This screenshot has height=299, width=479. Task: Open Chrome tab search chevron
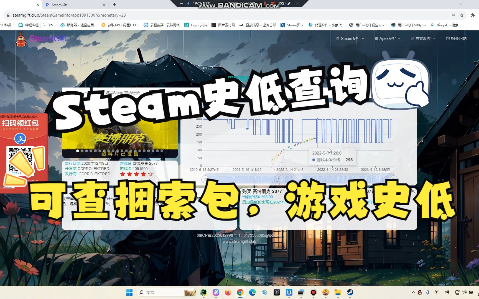click(461, 4)
